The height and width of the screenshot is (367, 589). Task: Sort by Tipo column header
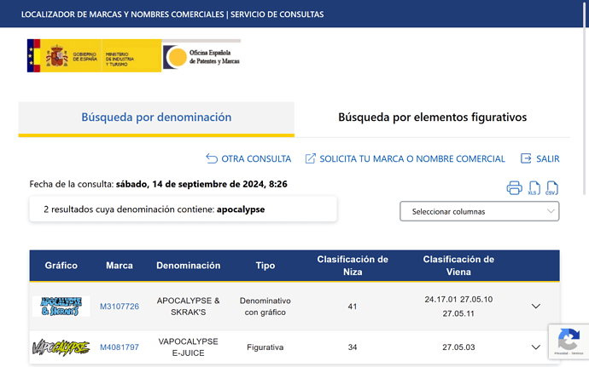265,266
